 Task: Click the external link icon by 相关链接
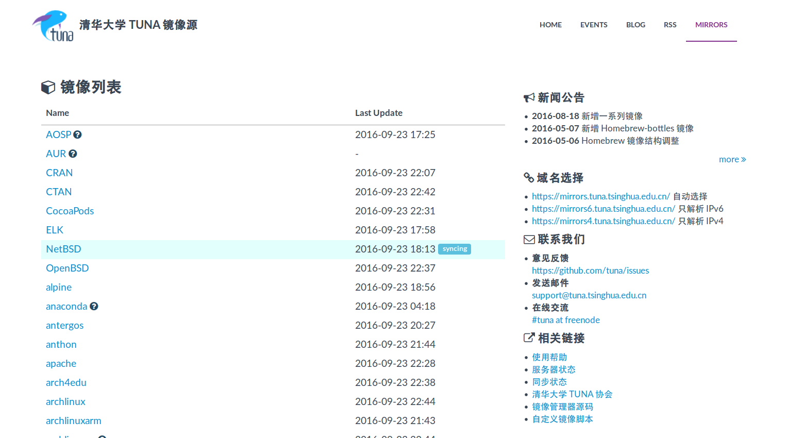click(x=529, y=338)
